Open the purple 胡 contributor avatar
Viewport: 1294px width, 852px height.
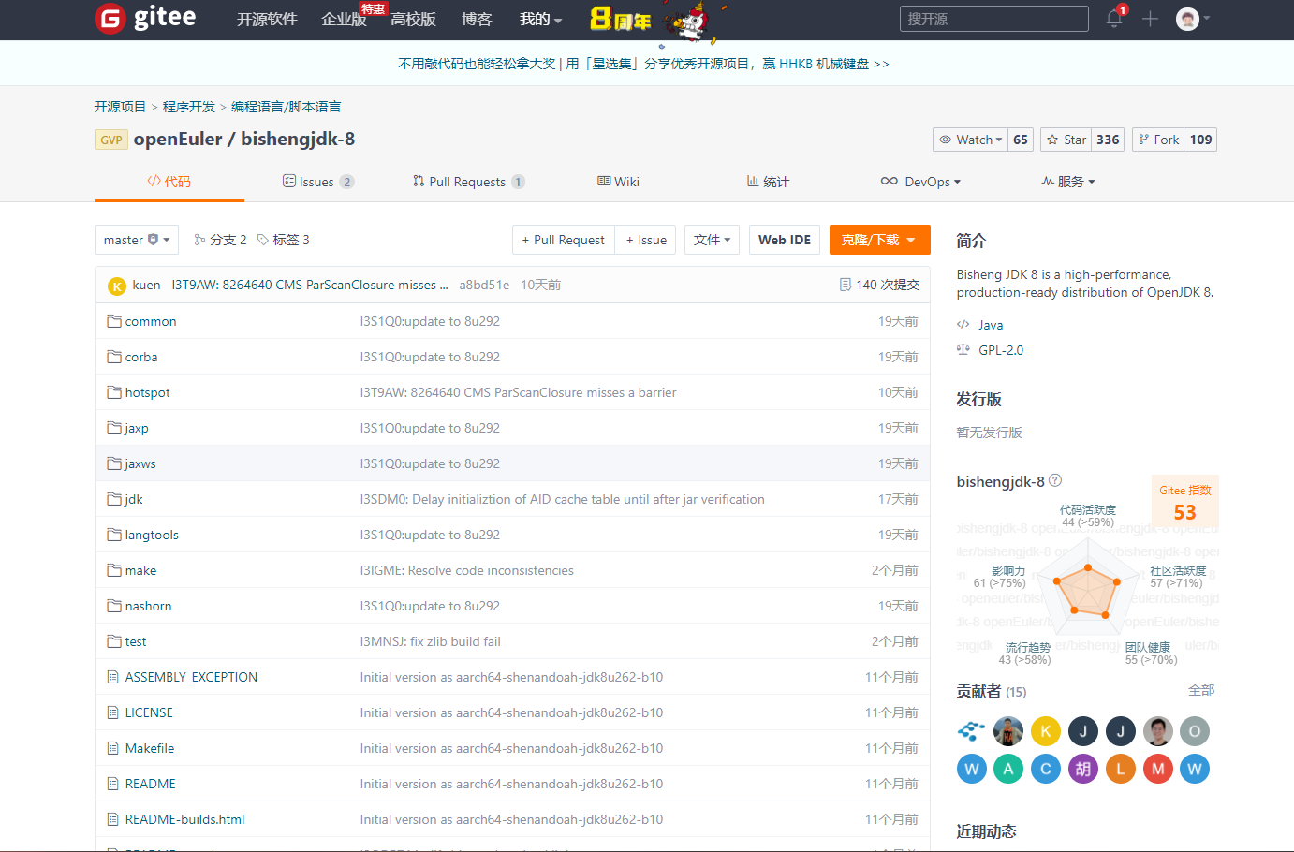coord(1083,769)
